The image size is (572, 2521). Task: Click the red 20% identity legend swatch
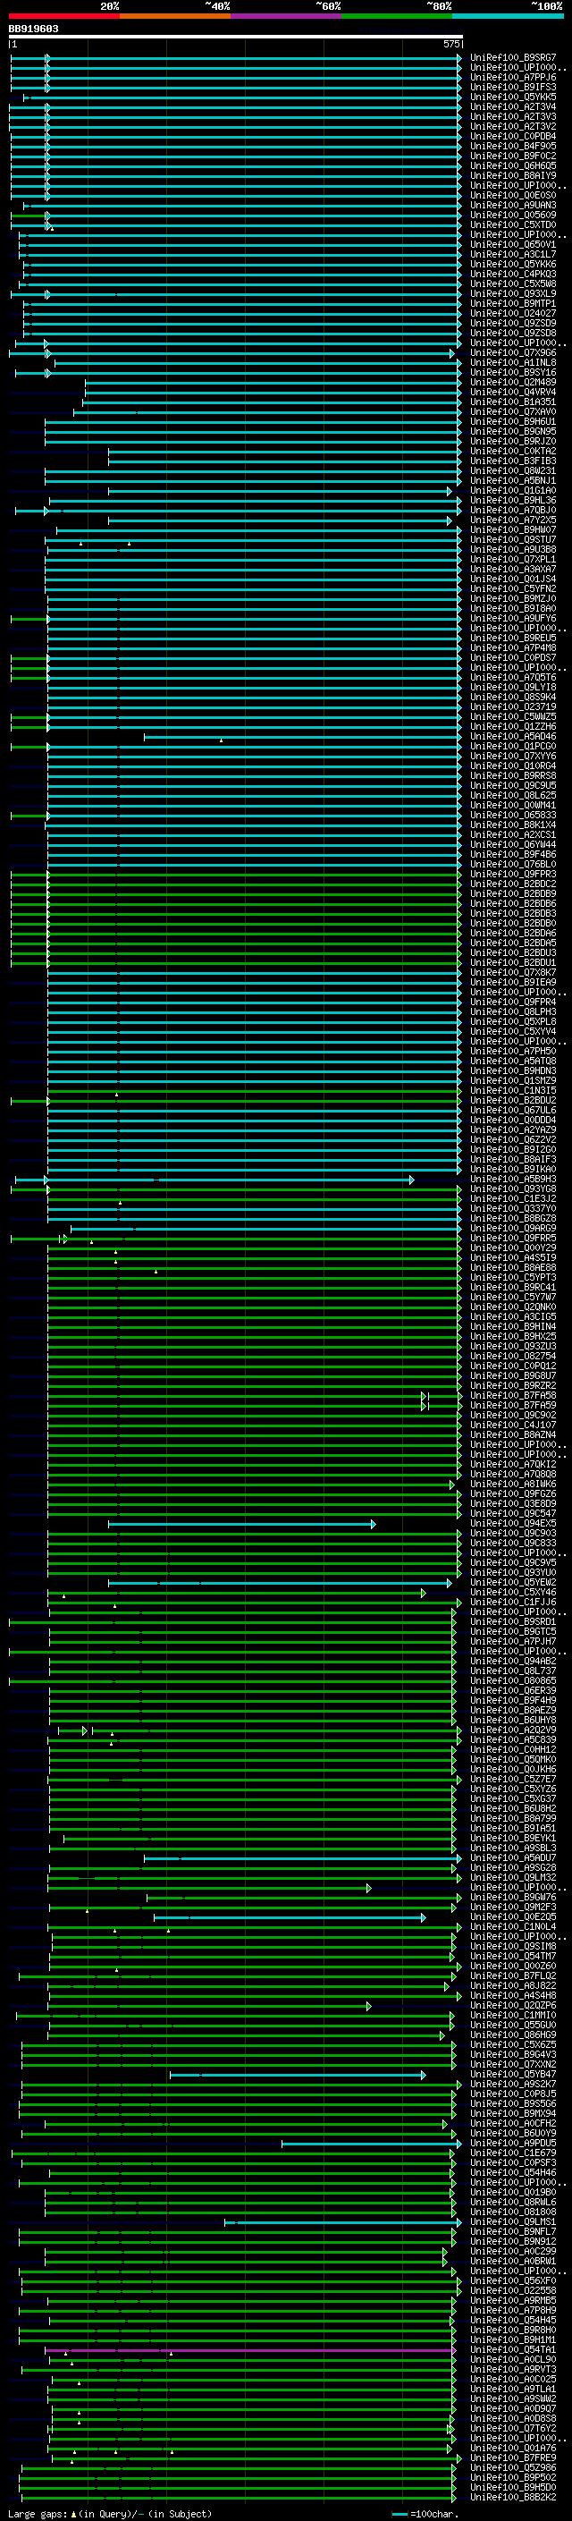point(63,16)
